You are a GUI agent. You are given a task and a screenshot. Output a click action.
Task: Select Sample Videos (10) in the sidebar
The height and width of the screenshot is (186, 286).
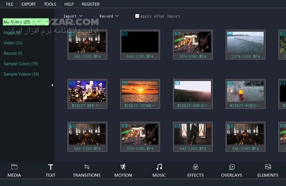point(21,74)
